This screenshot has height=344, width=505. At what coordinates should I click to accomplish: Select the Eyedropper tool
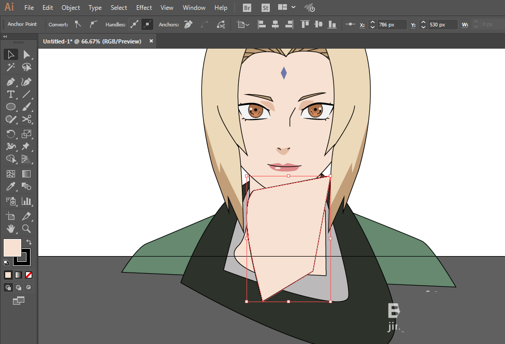[x=11, y=186]
